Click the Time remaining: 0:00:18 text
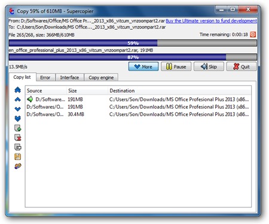This screenshot has width=269, height=224. point(224,35)
